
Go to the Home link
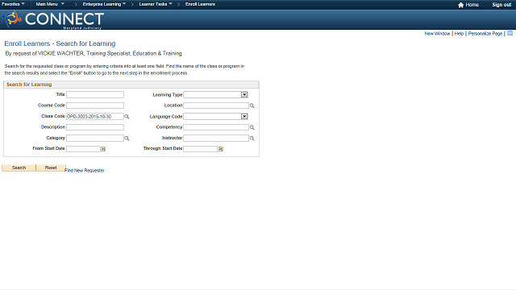click(472, 5)
